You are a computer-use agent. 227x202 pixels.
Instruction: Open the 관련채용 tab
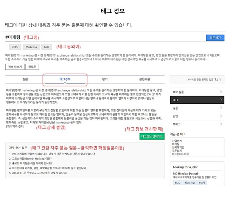[145, 79]
